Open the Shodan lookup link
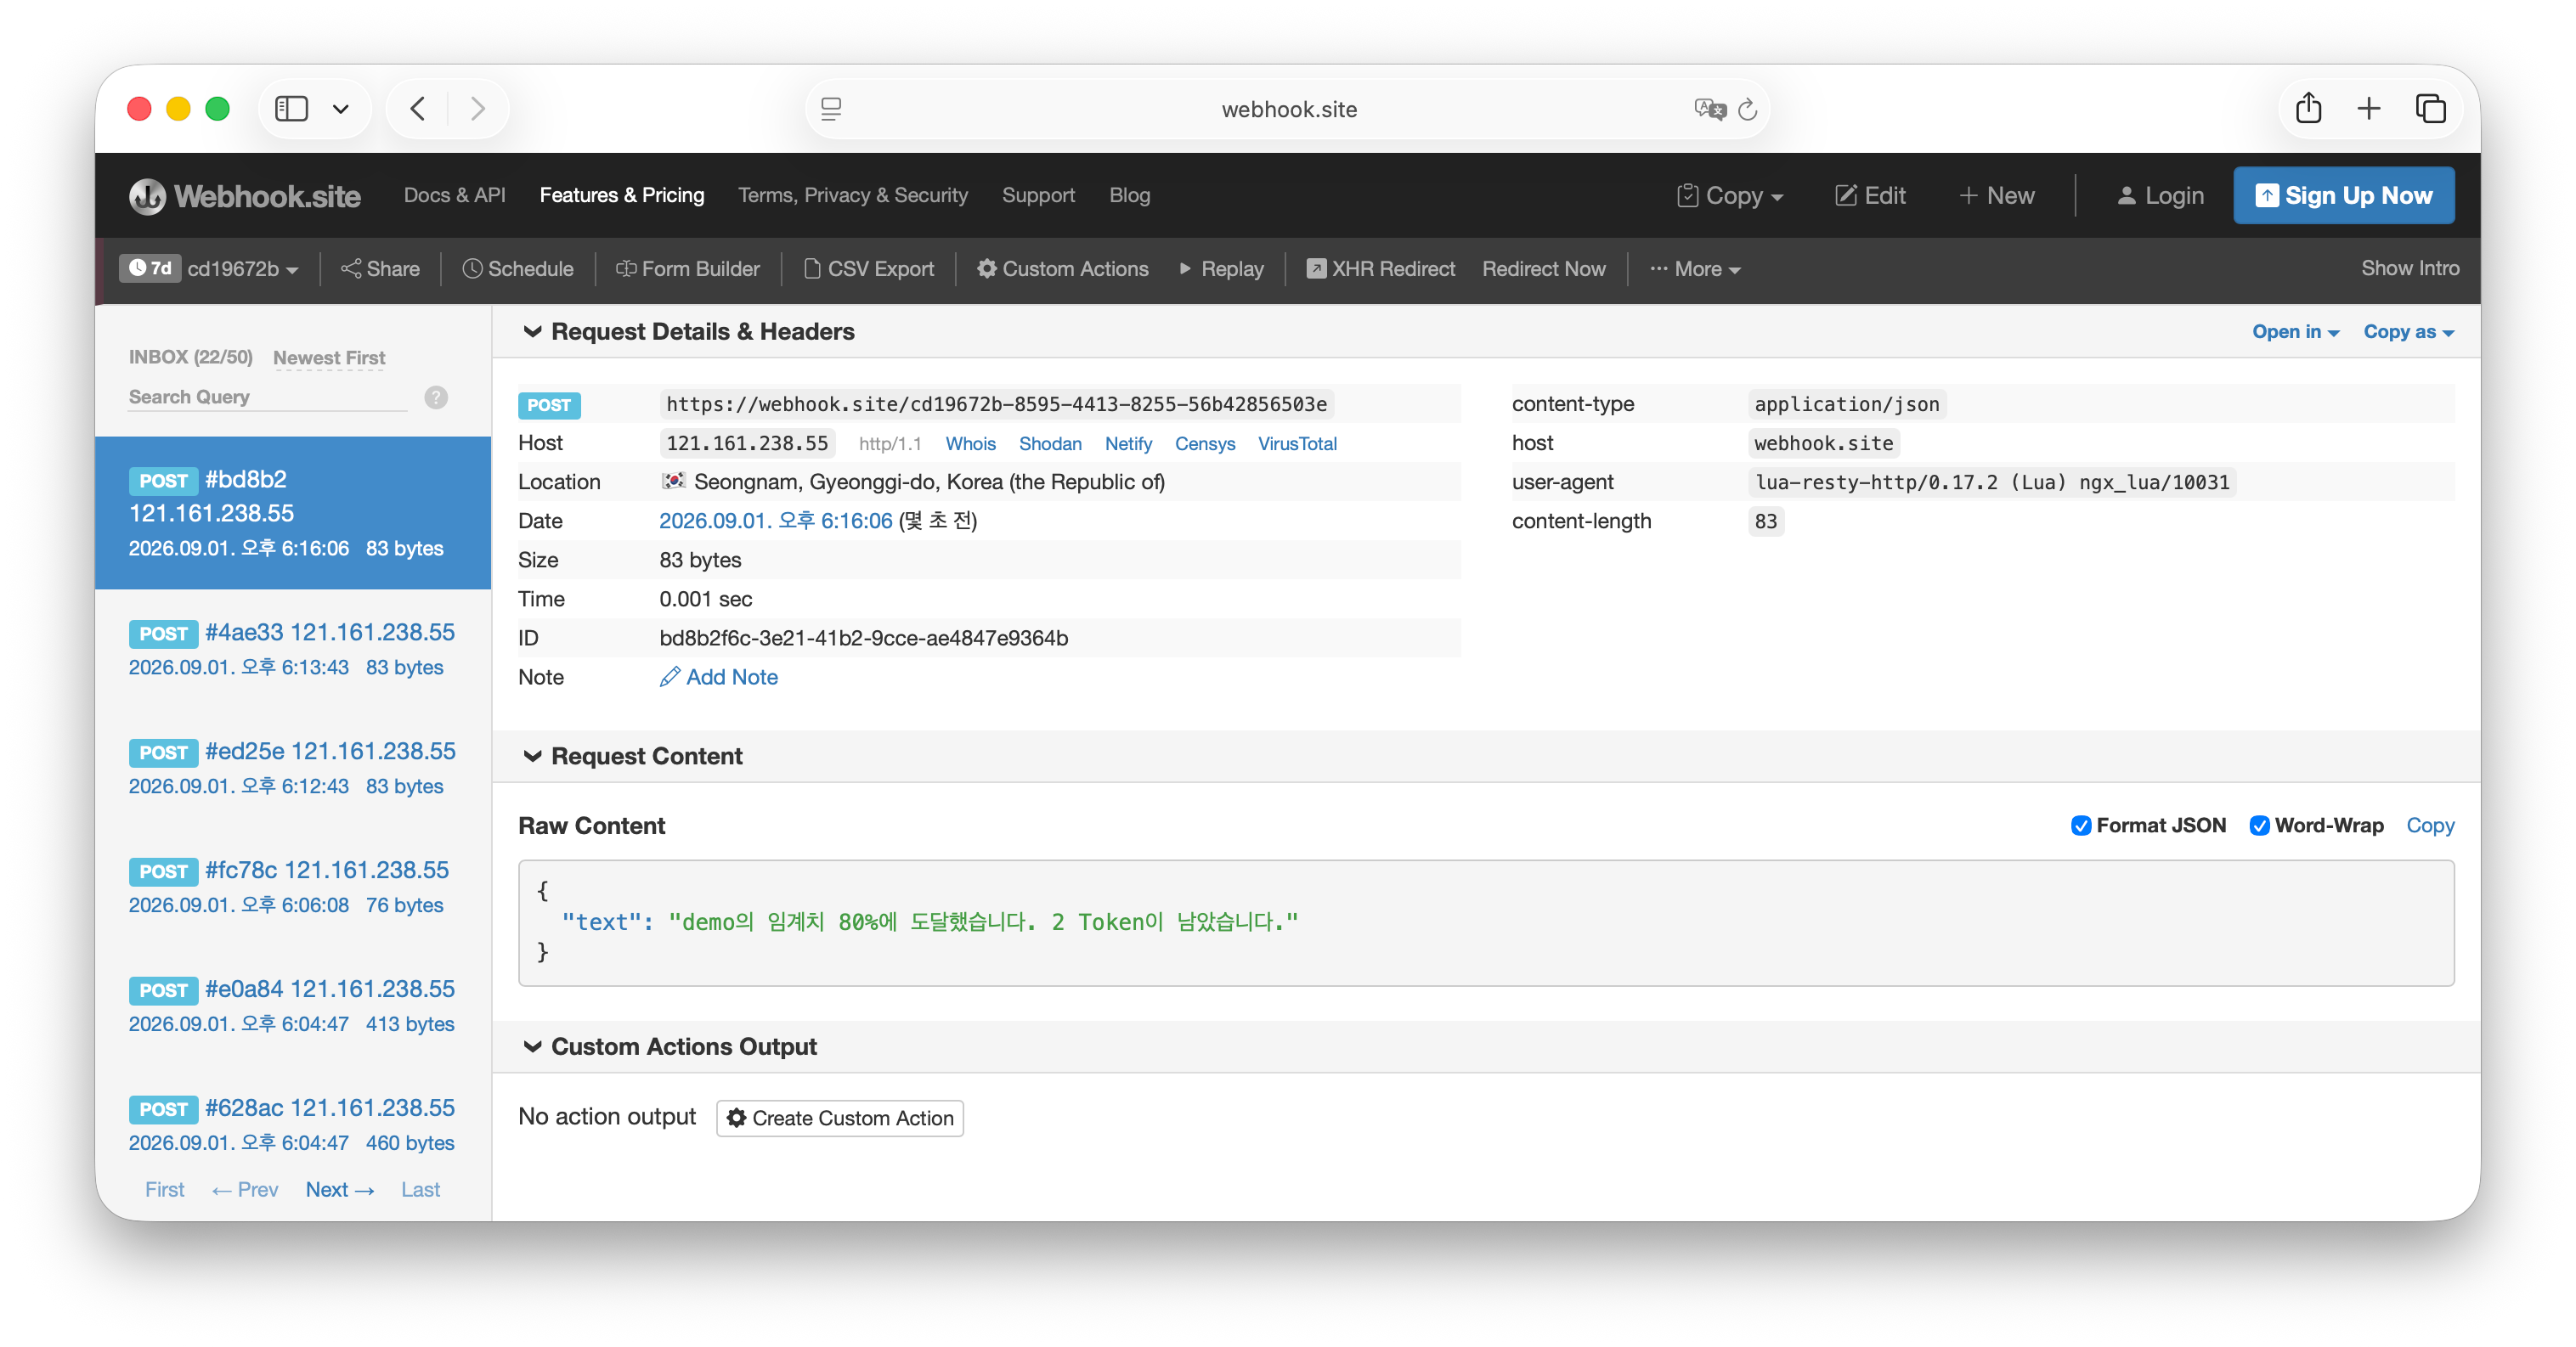Image resolution: width=2576 pixels, height=1347 pixels. [x=1050, y=444]
